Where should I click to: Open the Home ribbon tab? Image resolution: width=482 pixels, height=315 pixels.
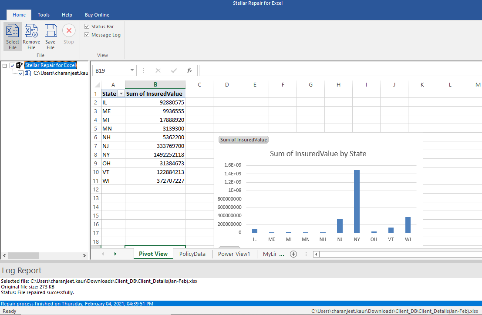(19, 15)
